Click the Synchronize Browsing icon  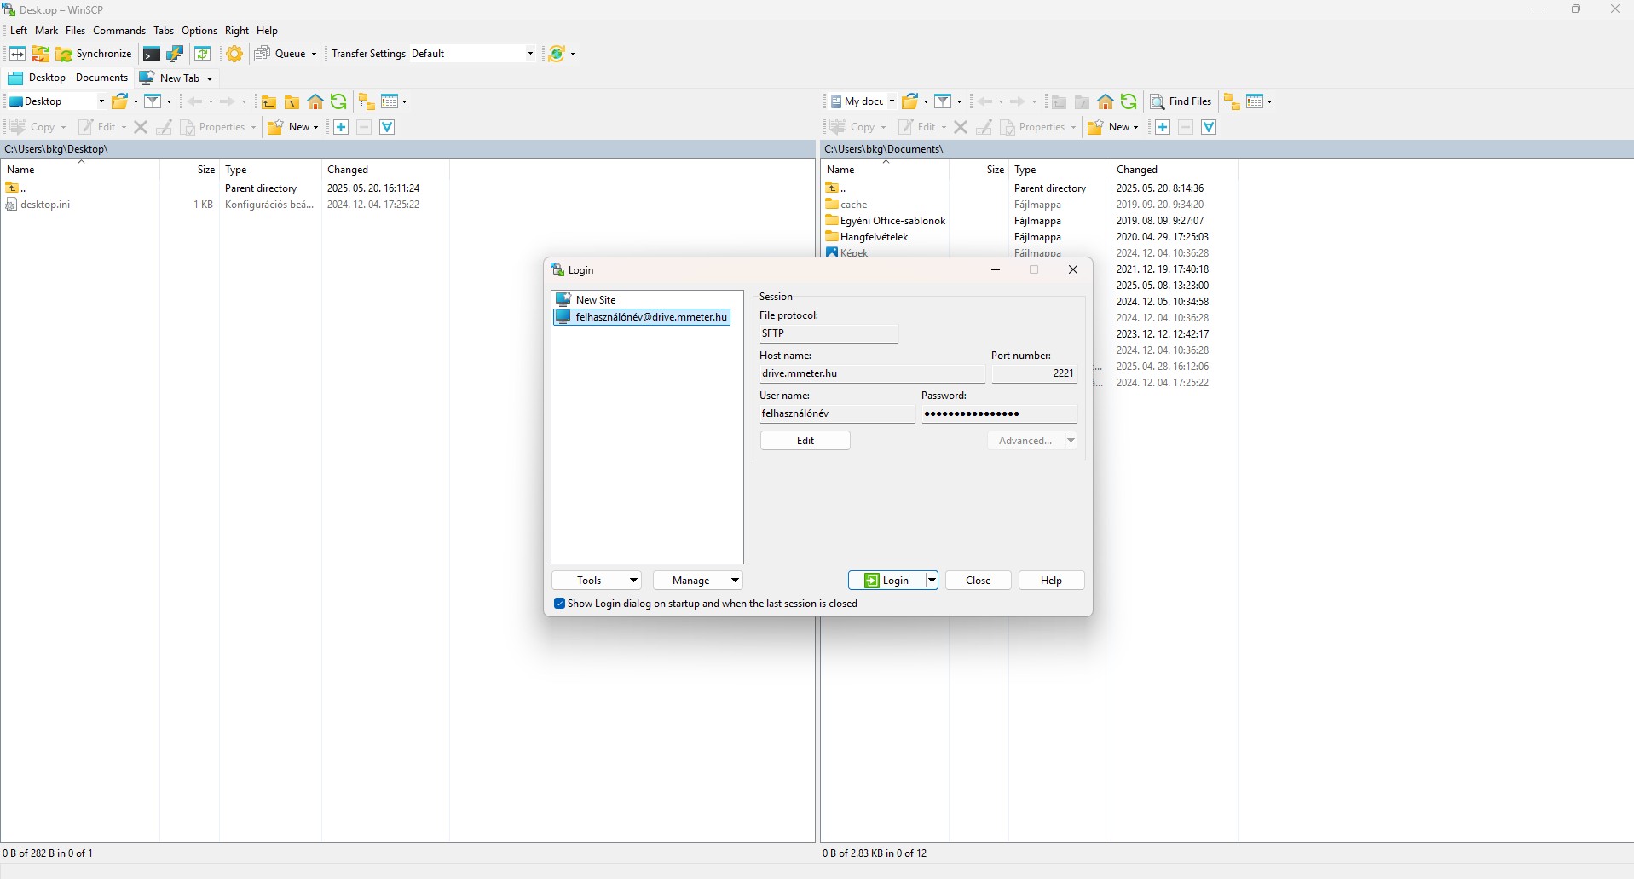(203, 54)
